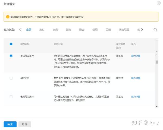The height and width of the screenshot is (130, 163).
Task: Check the 电脑网站支付 checkbox
Action: pos(11,97)
